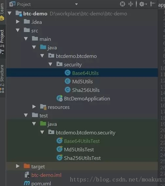Click the resources folder icon
165x186 pixels.
click(43, 107)
